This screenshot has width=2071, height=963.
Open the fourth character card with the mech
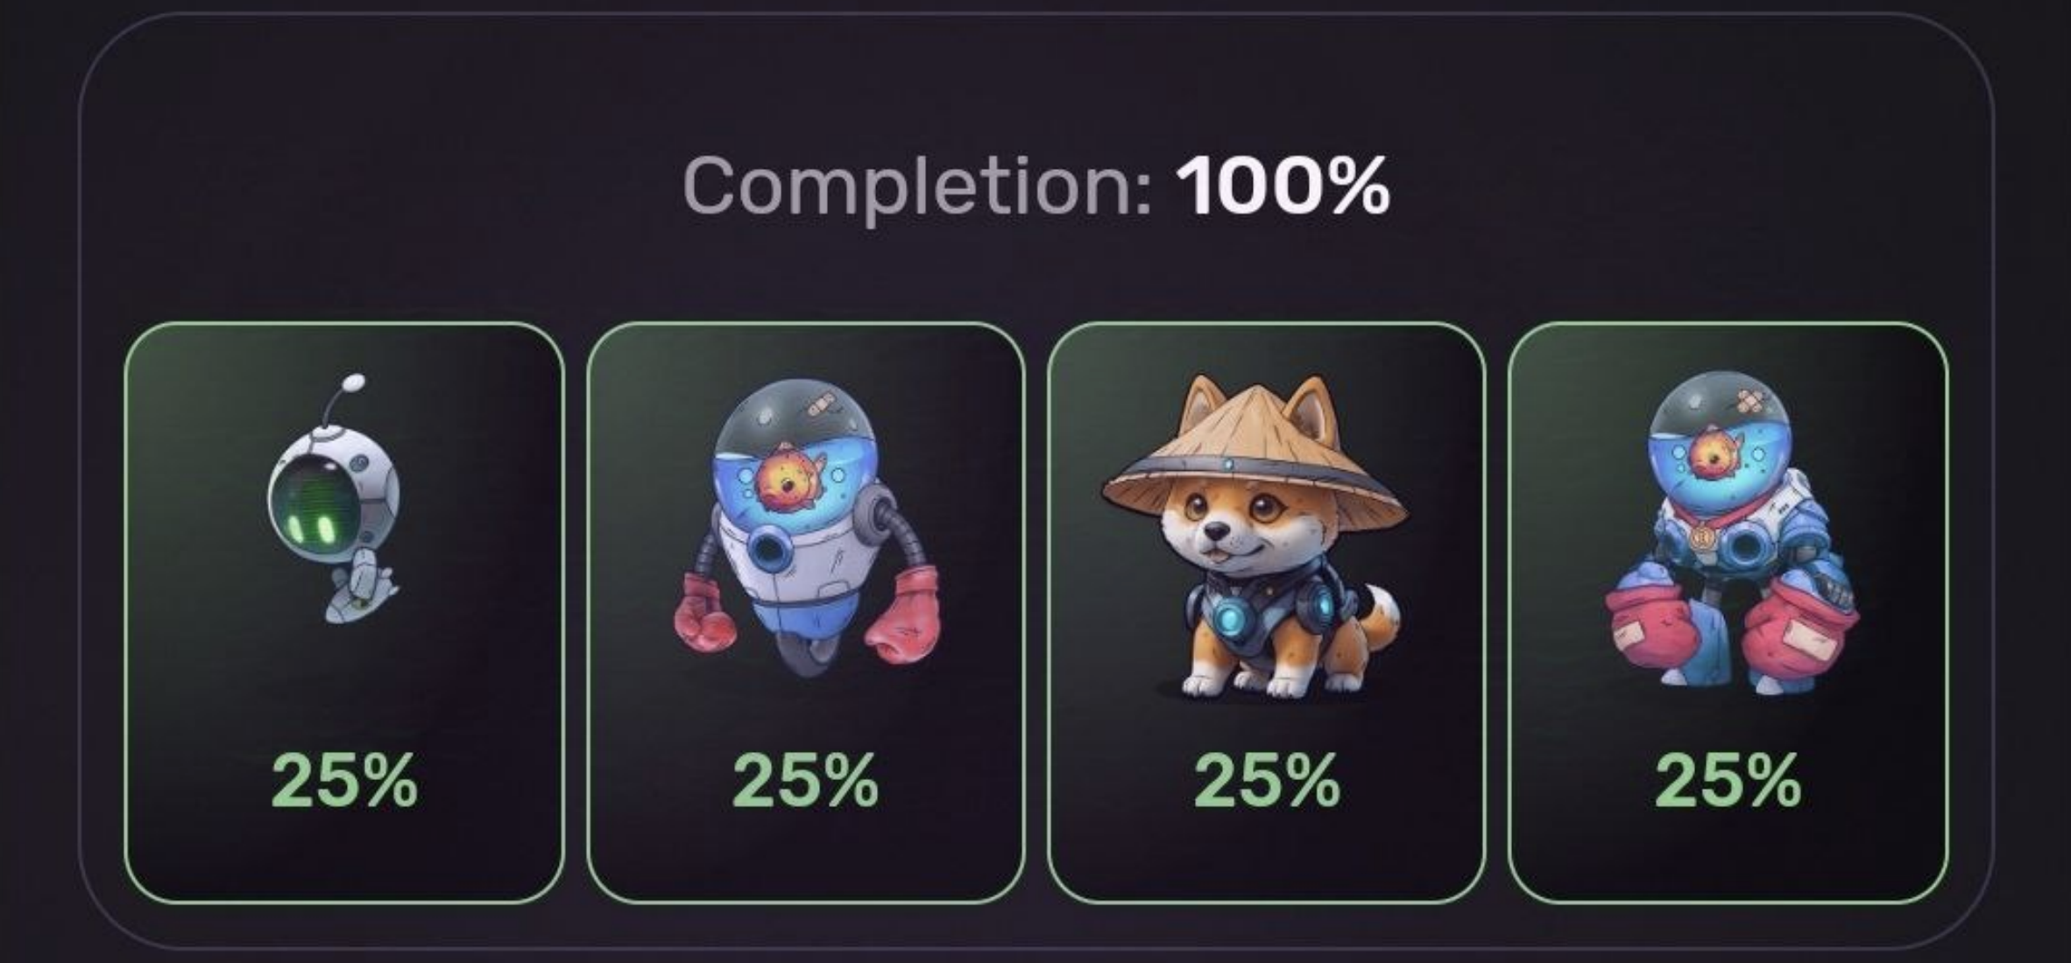pyautogui.click(x=1728, y=613)
